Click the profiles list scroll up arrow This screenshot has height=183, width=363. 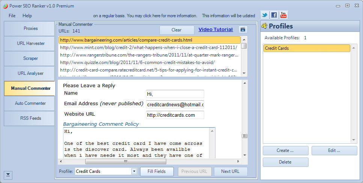click(x=354, y=48)
